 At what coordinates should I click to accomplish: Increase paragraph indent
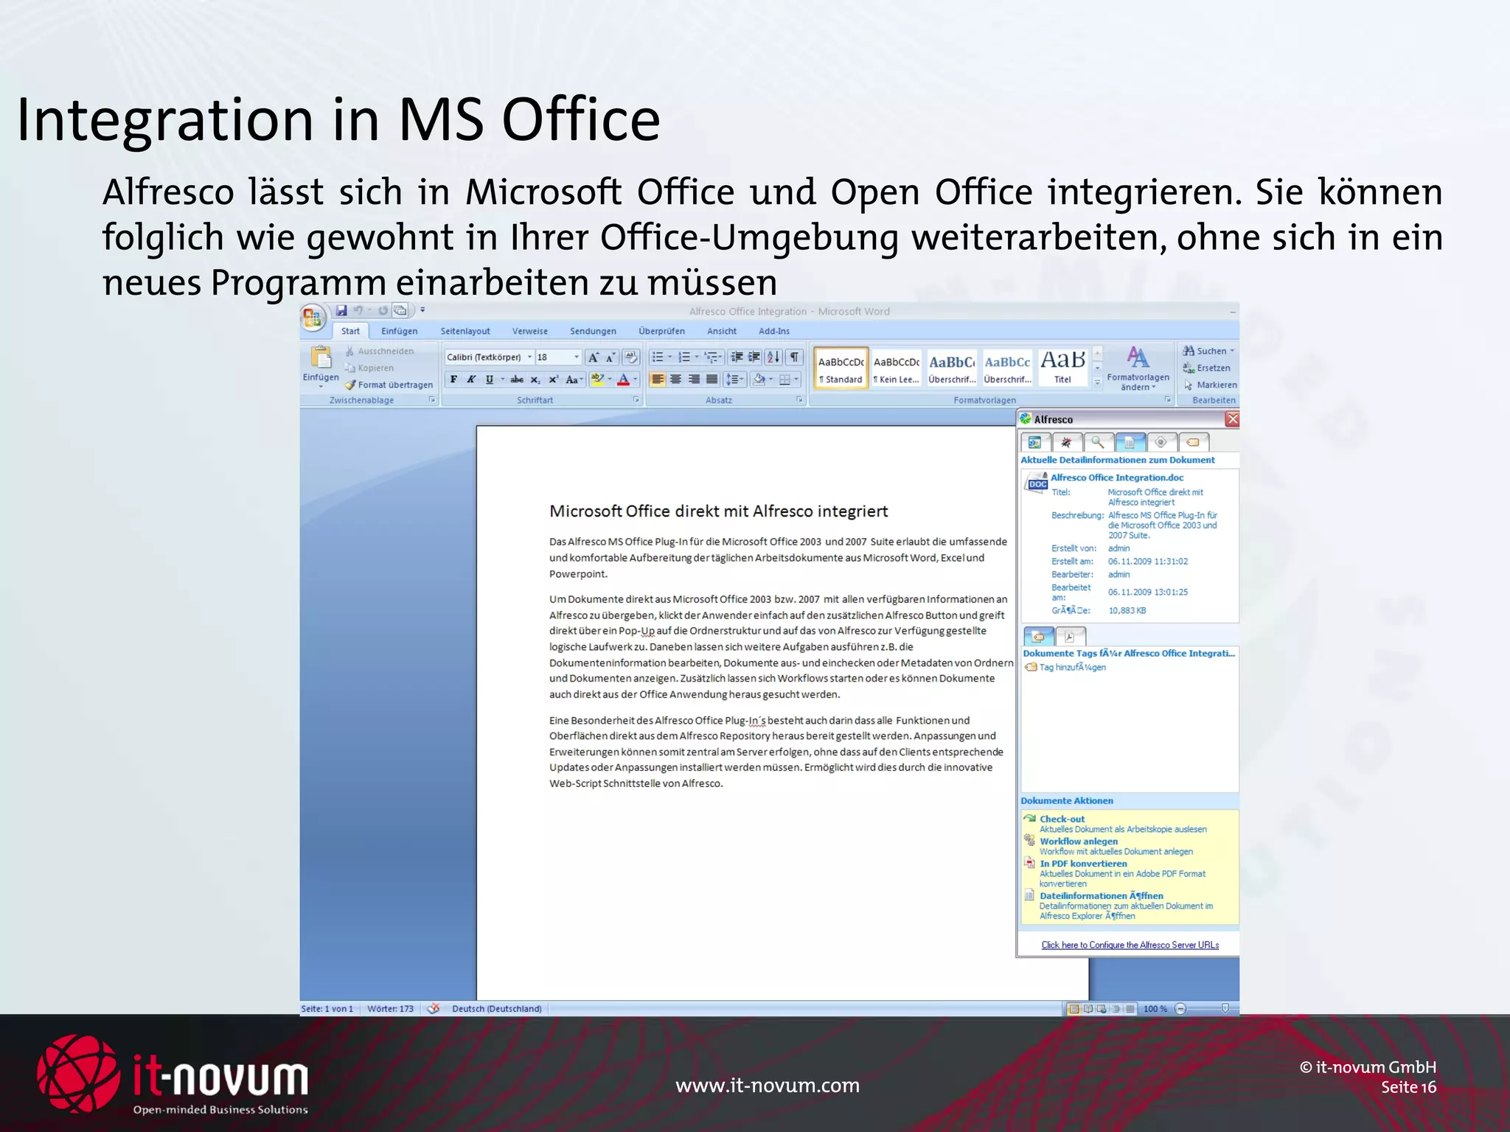click(x=754, y=357)
